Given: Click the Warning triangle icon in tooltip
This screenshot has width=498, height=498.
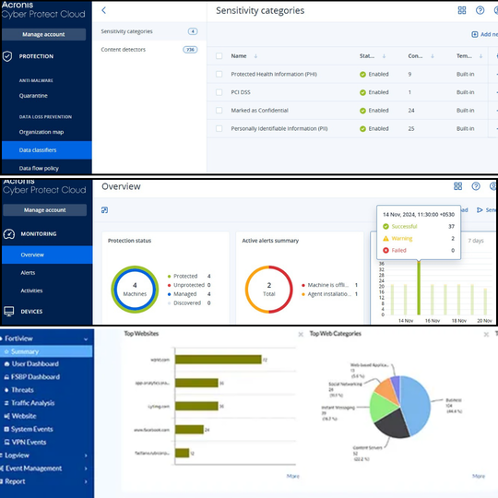Looking at the screenshot, I should pyautogui.click(x=385, y=239).
